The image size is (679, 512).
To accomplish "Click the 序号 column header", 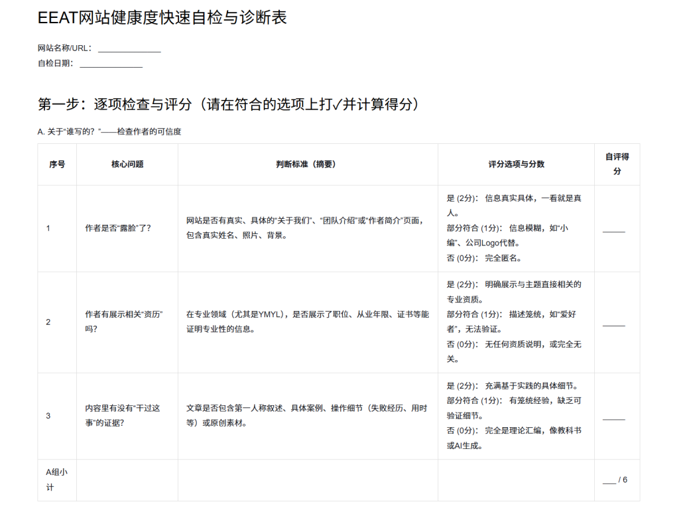I will click(58, 164).
